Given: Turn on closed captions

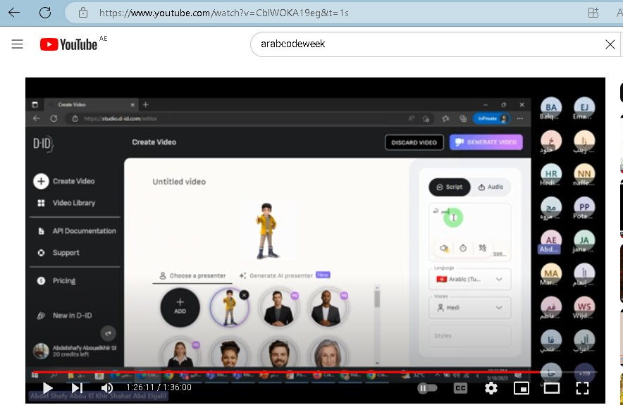Looking at the screenshot, I should 460,388.
